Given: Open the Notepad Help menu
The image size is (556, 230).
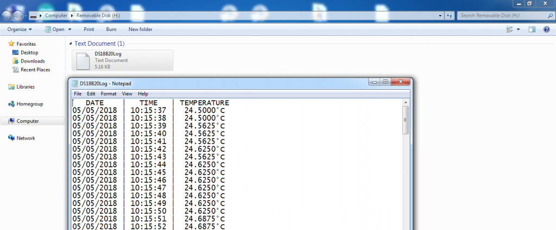Looking at the screenshot, I should click(x=143, y=94).
